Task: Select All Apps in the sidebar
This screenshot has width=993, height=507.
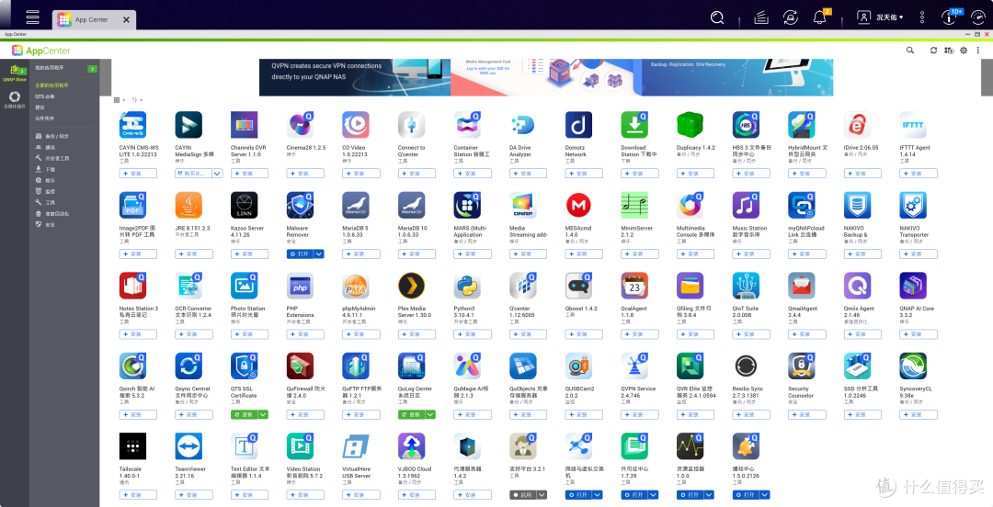Action: (51, 84)
